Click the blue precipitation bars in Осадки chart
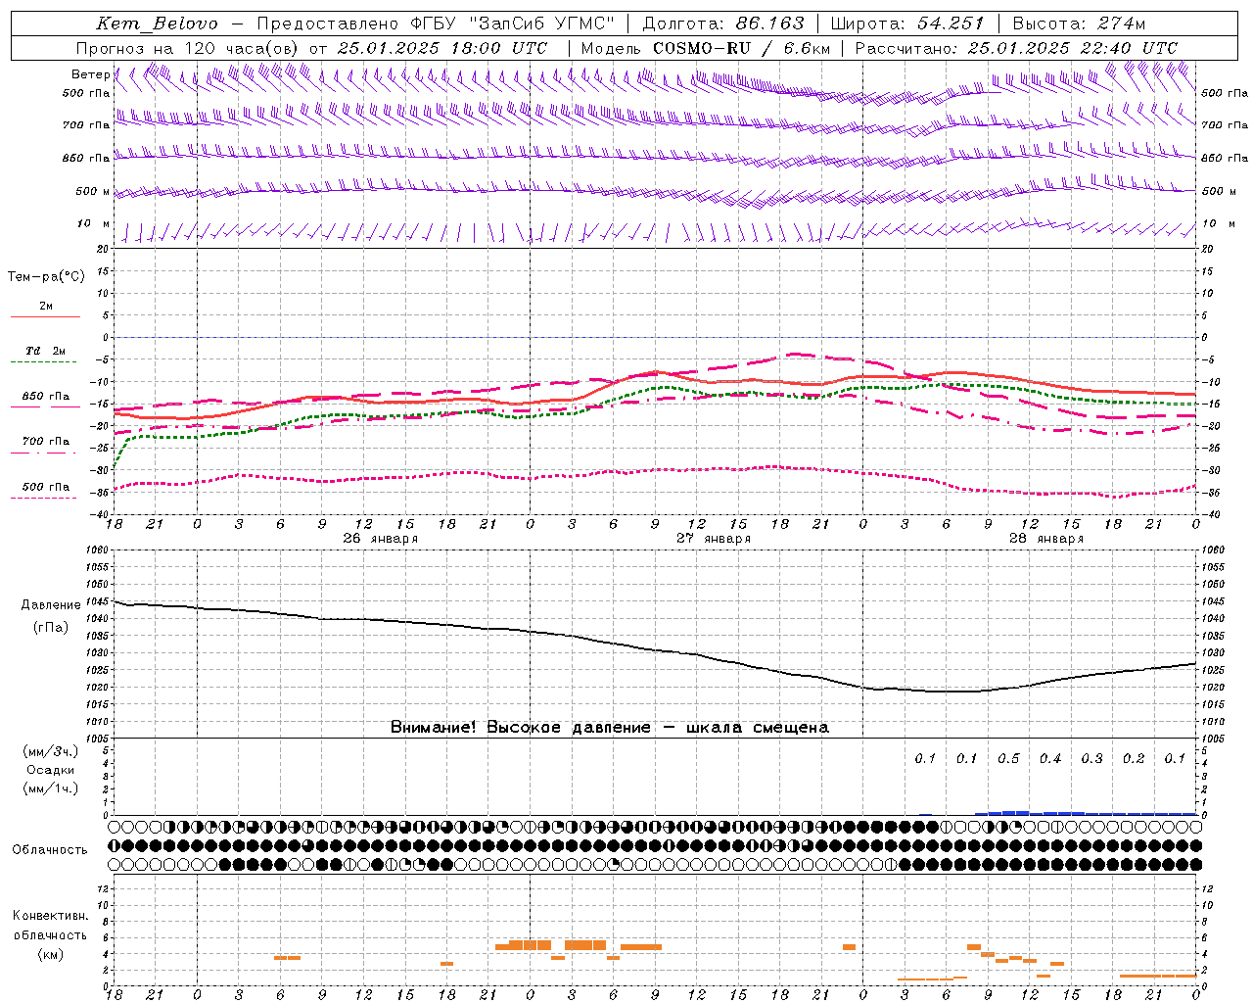 [1086, 813]
